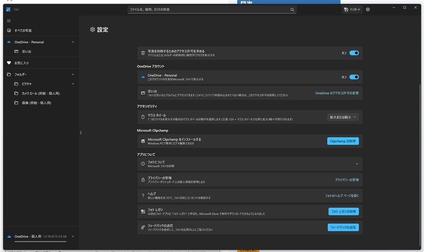Click the Clipchamp film icon
424x252 pixels.
pos(143,141)
